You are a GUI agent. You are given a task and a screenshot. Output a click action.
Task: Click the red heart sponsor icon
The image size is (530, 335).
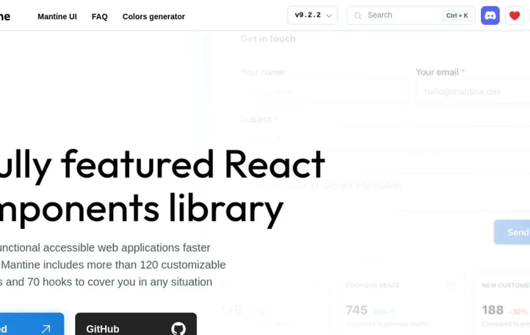point(515,15)
